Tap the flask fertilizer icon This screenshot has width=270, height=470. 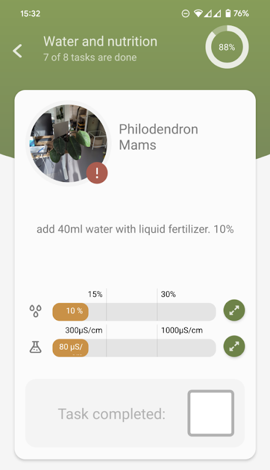coord(35,347)
